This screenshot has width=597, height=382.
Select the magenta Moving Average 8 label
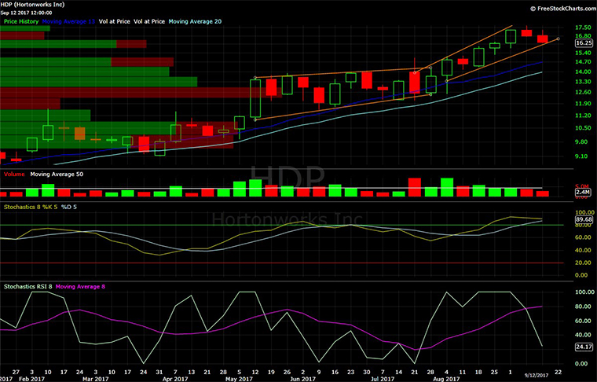coord(80,286)
